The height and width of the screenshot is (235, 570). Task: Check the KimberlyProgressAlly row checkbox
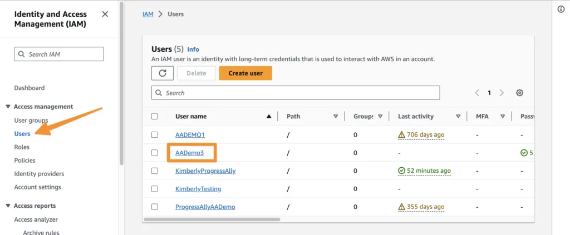click(155, 171)
